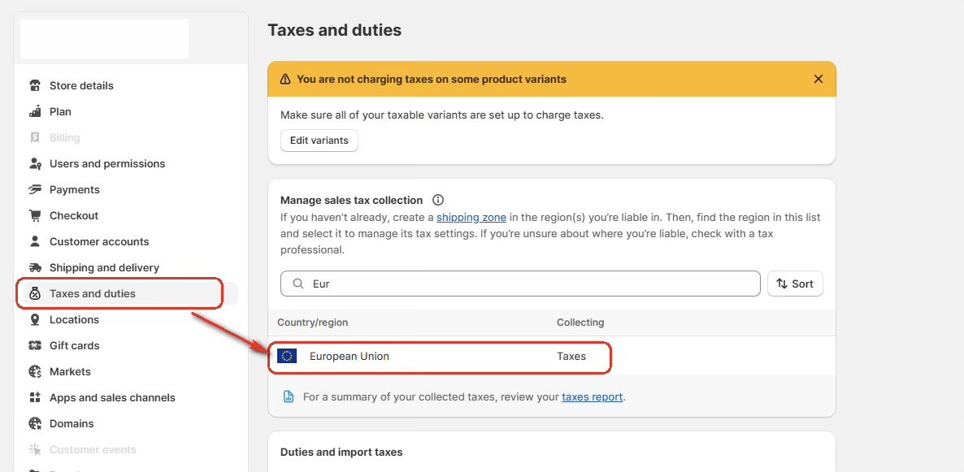Open the taxes report link

[592, 397]
